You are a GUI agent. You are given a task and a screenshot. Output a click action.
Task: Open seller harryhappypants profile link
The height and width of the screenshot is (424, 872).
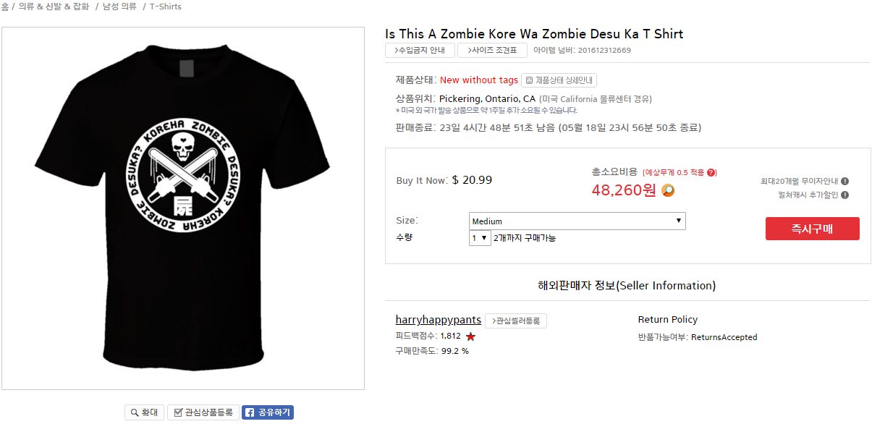438,320
